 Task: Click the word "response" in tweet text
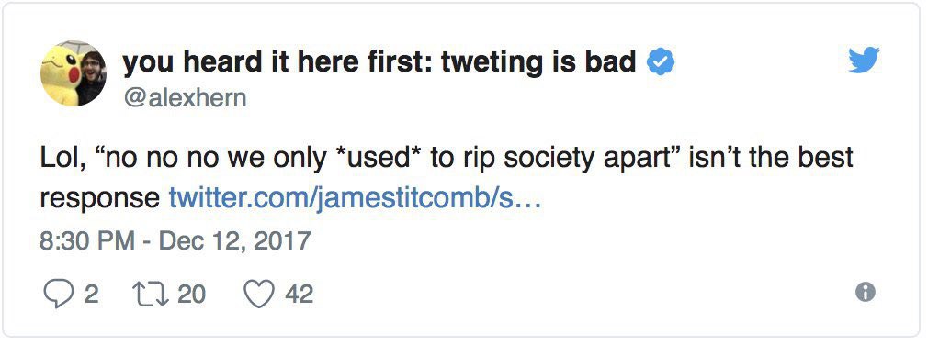[99, 200]
